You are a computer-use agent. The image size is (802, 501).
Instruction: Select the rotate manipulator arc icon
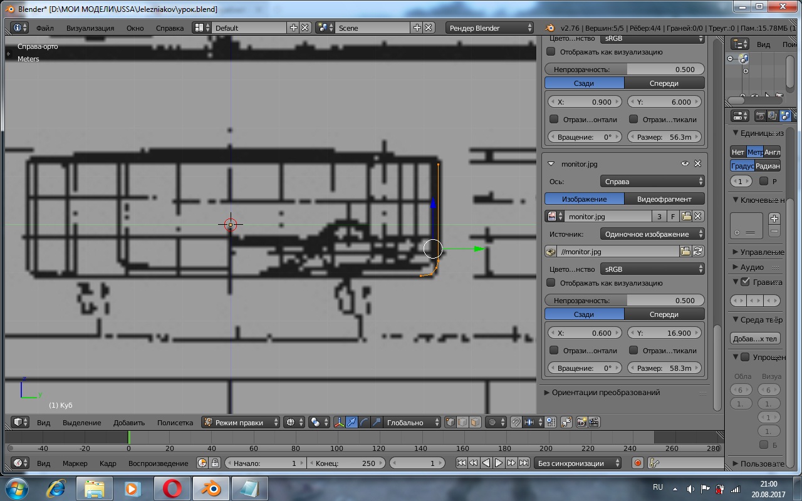364,422
